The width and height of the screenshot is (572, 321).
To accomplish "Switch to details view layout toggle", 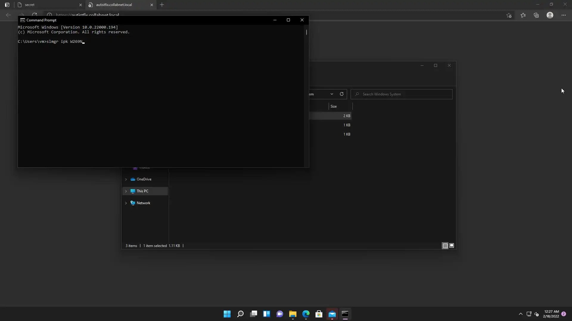I will point(445,246).
